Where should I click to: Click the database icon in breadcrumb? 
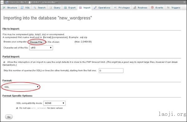point(30,2)
